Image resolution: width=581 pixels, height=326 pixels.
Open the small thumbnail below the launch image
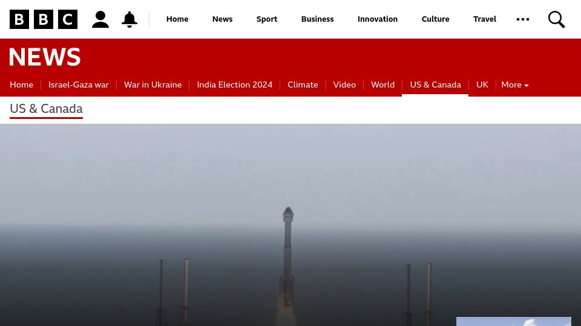pos(514,322)
